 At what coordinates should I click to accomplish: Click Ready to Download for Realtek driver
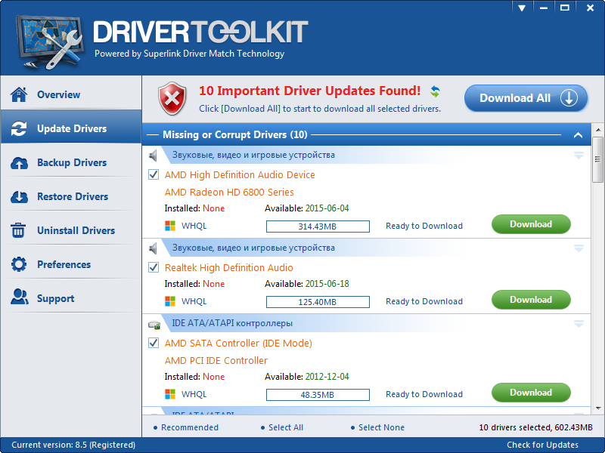coord(424,301)
